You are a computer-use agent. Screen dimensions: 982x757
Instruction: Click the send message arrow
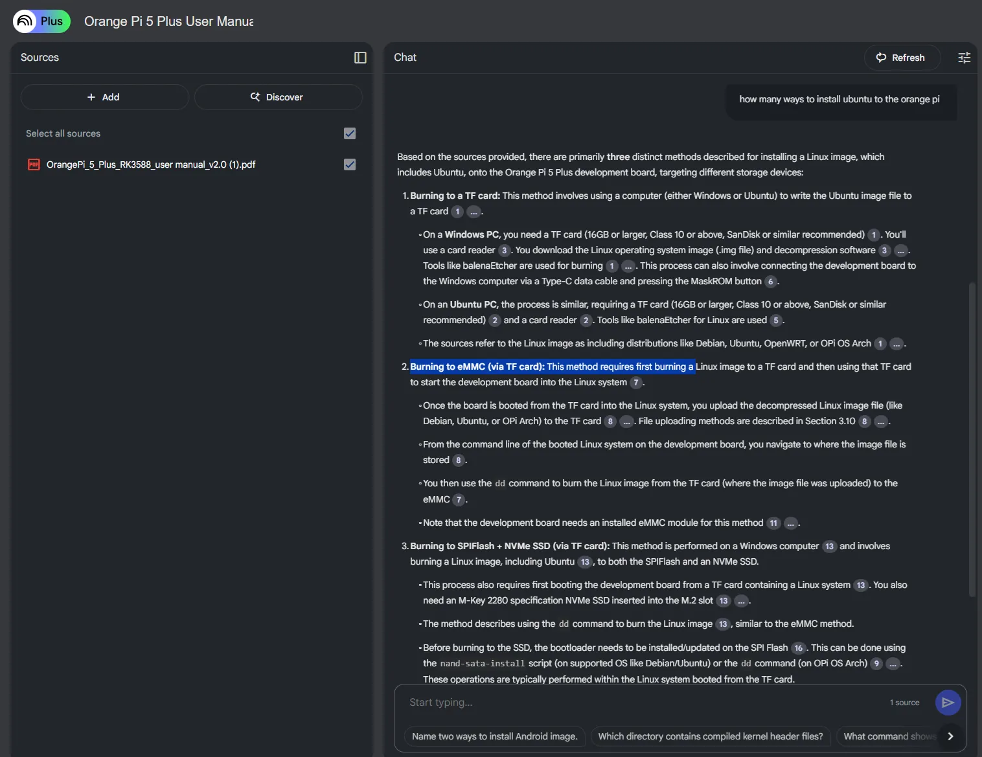(x=948, y=702)
